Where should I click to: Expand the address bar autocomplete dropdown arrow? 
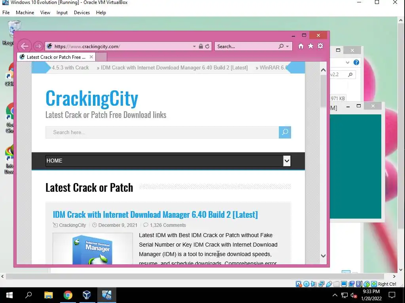point(194,47)
